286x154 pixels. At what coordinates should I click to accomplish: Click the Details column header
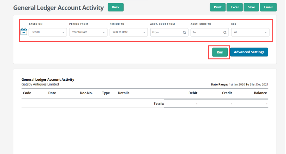pyautogui.click(x=123, y=93)
